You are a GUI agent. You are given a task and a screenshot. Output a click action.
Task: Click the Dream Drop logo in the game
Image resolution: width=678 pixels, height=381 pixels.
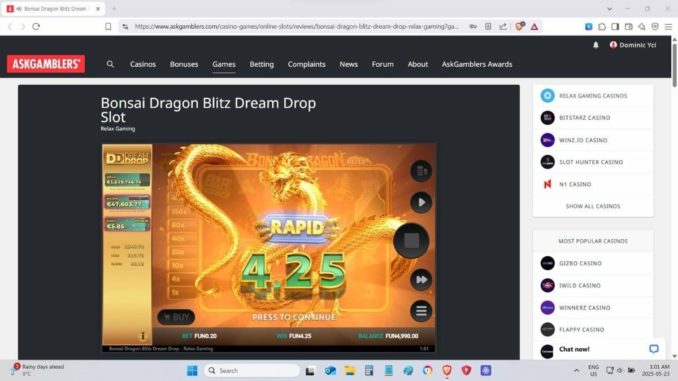[127, 157]
